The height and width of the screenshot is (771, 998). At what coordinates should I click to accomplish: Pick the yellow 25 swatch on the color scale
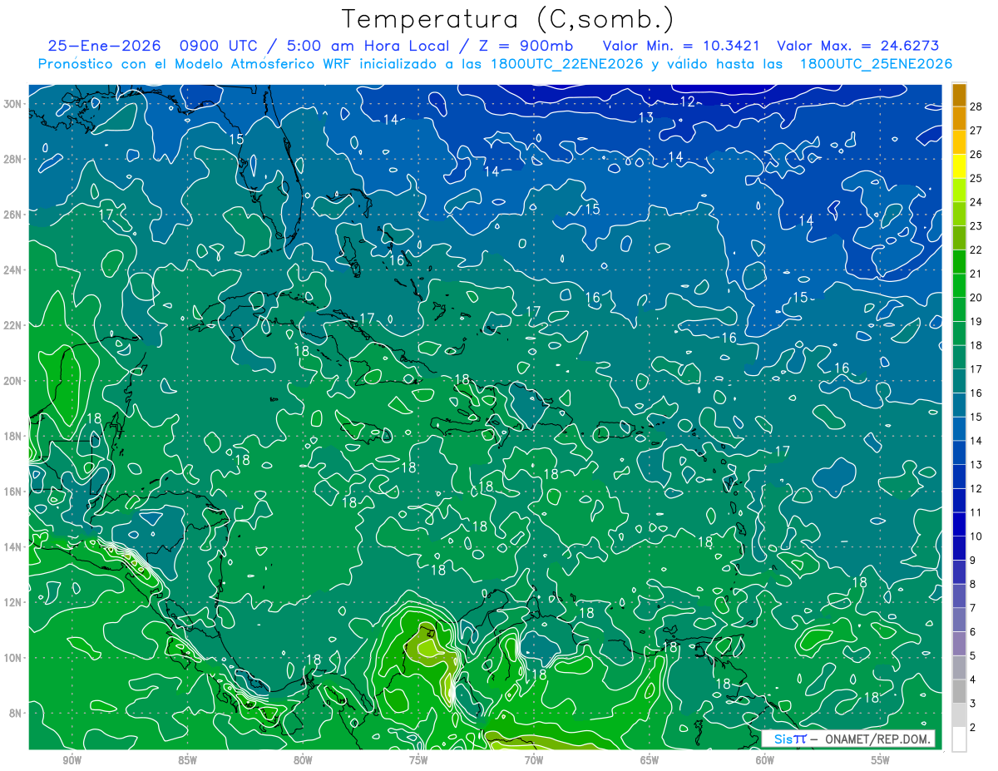959,167
